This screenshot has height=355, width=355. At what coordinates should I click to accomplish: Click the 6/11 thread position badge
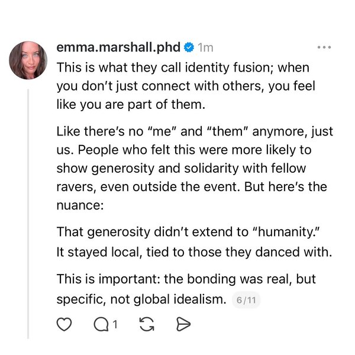(x=246, y=300)
